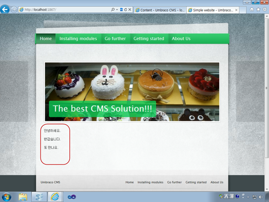Click the Show desktop strip

tap(267, 197)
